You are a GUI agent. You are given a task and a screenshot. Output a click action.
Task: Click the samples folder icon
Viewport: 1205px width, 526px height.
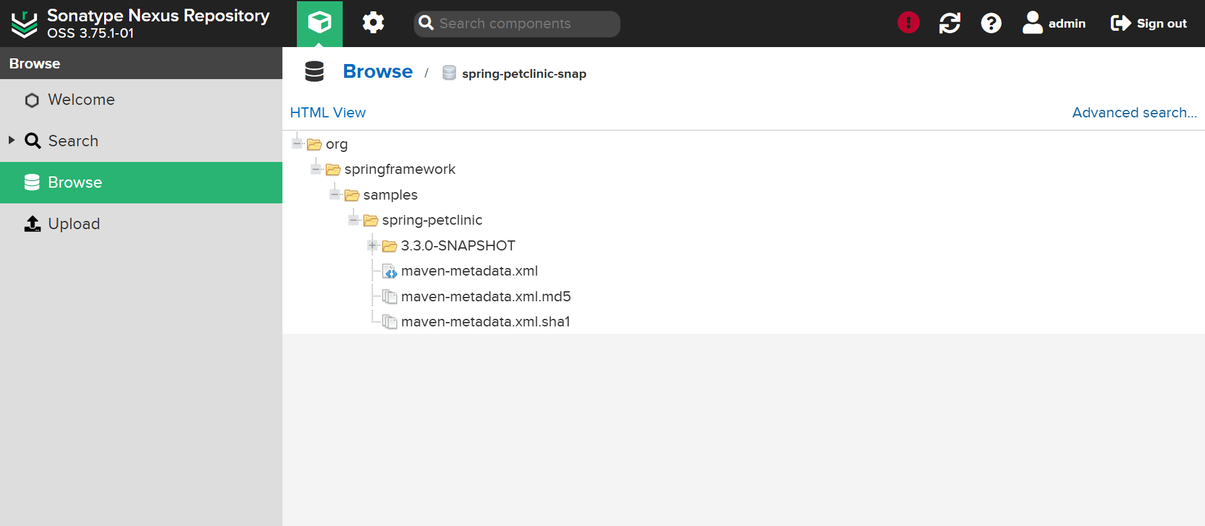click(352, 195)
